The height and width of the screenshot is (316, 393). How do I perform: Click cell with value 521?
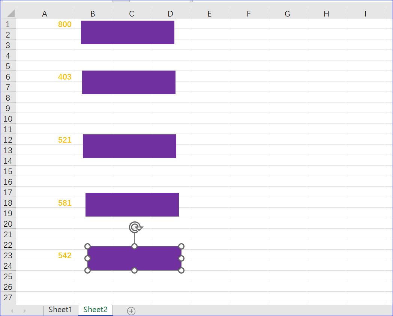(44, 139)
